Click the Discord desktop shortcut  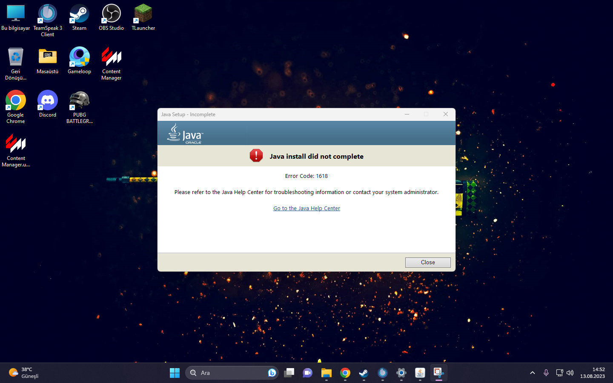coord(48,104)
